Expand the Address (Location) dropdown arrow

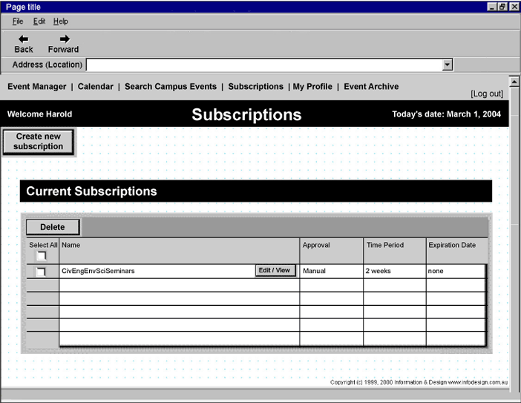point(448,65)
